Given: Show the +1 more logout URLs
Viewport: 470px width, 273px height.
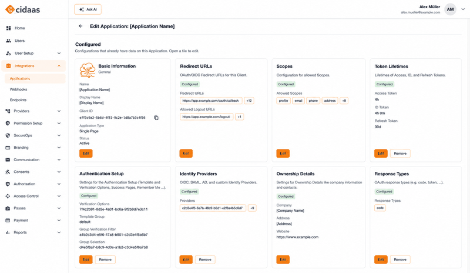Looking at the screenshot, I should click(239, 117).
